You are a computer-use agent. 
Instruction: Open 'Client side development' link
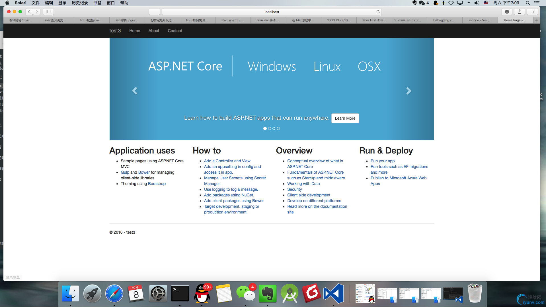pos(309,195)
